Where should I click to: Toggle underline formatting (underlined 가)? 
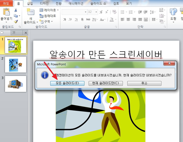76,20
